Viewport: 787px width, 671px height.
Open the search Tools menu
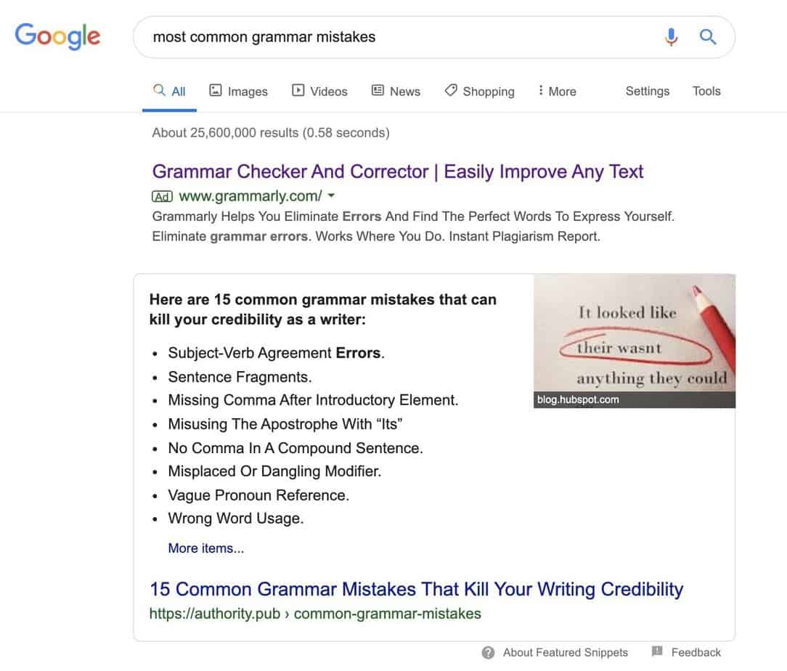pos(706,91)
